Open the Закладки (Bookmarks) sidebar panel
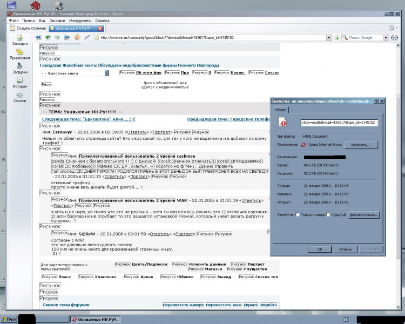The width and height of the screenshot is (405, 324). (19, 40)
